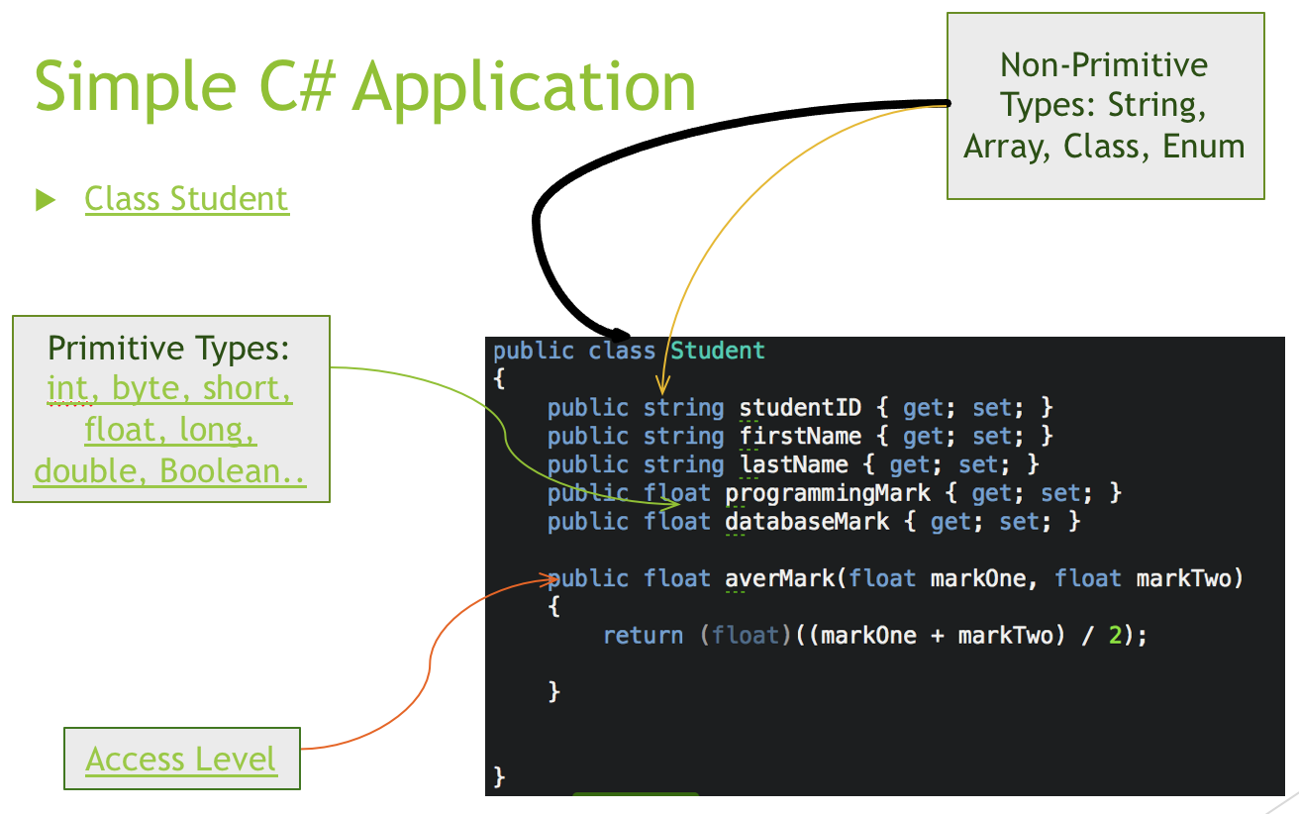Click the final closing brace of the class

point(499,776)
